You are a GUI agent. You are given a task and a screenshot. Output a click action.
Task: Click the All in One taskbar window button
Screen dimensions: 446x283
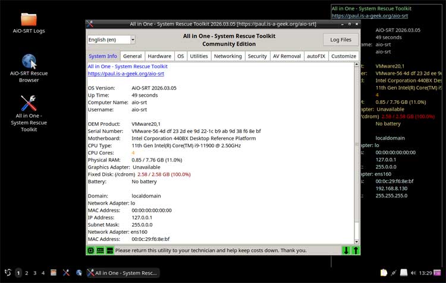pos(123,273)
